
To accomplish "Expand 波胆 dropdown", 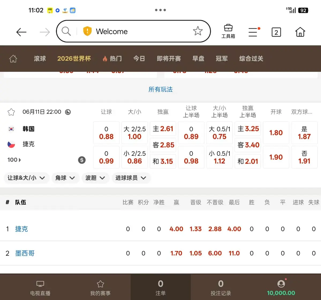I will (95, 178).
